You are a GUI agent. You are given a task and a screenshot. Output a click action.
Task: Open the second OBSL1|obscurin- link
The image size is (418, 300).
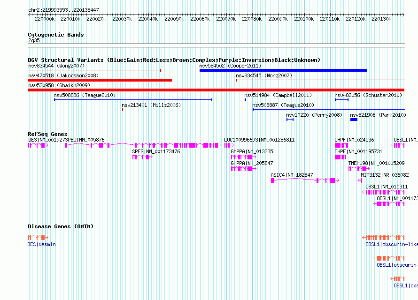click(397, 265)
